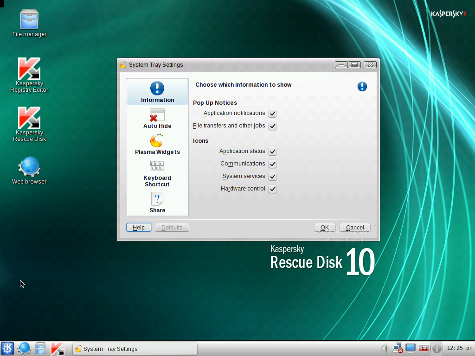Image resolution: width=475 pixels, height=356 pixels.
Task: Open keyboard layout US flag icon
Action: coord(424,348)
